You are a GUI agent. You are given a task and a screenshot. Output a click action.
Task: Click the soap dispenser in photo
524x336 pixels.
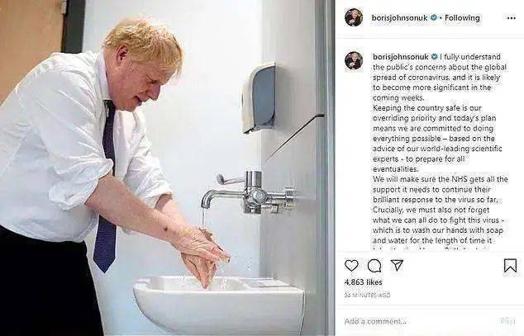[260, 97]
